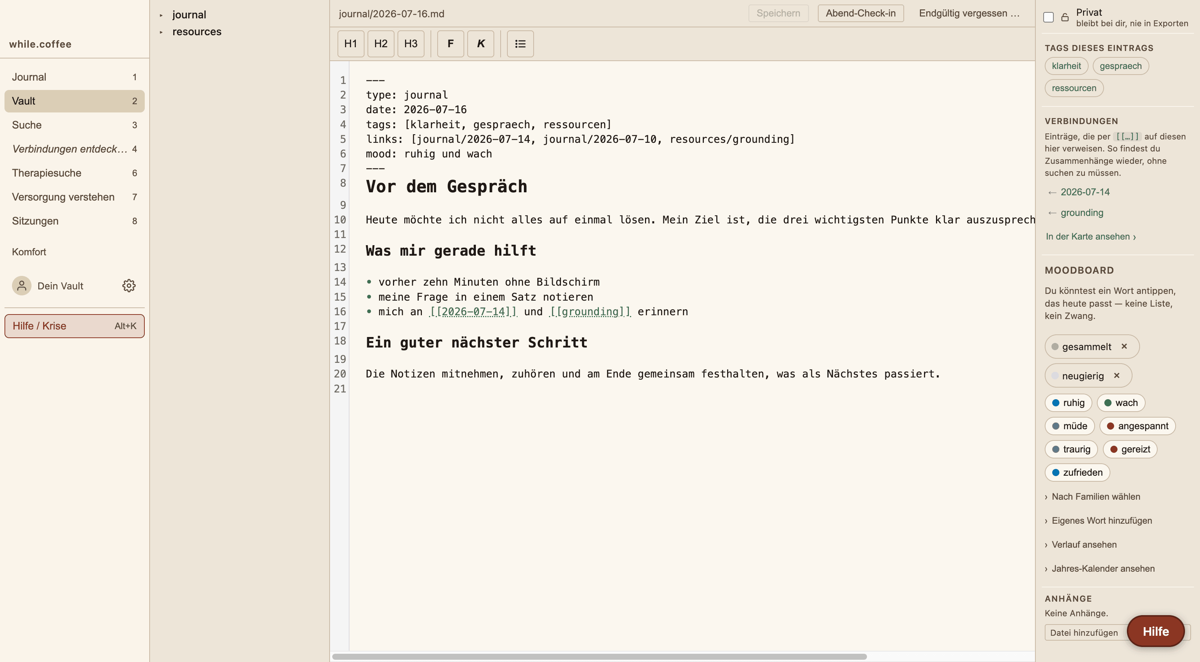Open the grounding backlink

coord(1081,213)
